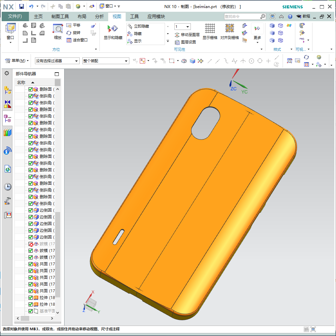Expand the 菜单(M) menu dropdown

pos(17,60)
